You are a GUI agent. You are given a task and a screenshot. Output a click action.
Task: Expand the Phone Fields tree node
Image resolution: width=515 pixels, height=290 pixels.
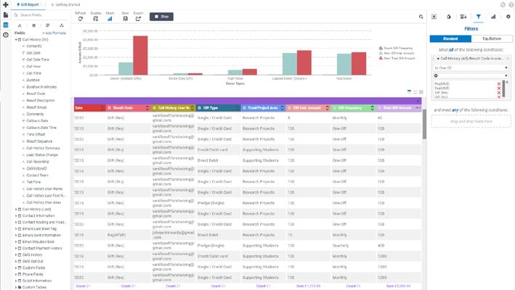(x=16, y=274)
